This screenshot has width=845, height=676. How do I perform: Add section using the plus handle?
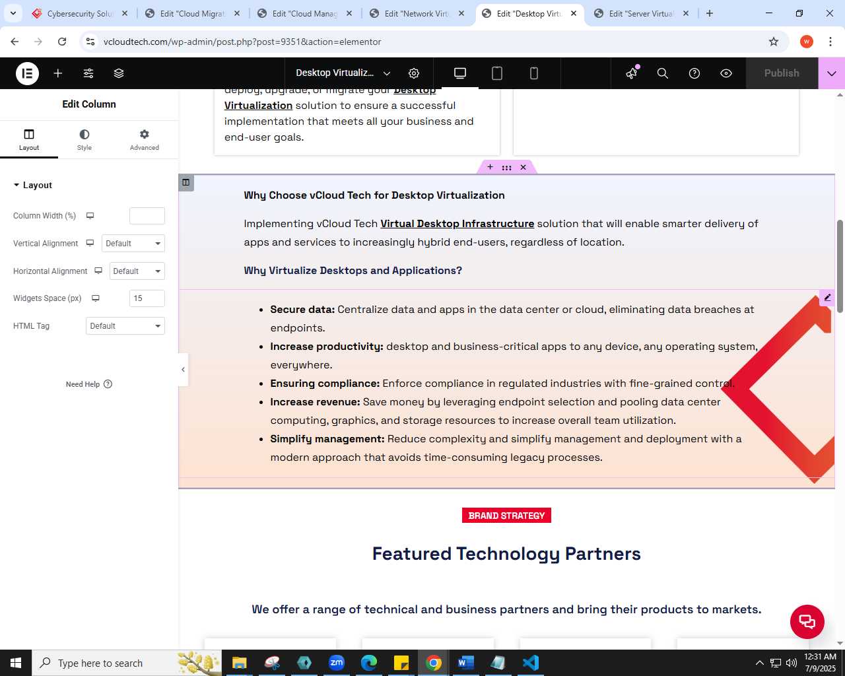(490, 167)
